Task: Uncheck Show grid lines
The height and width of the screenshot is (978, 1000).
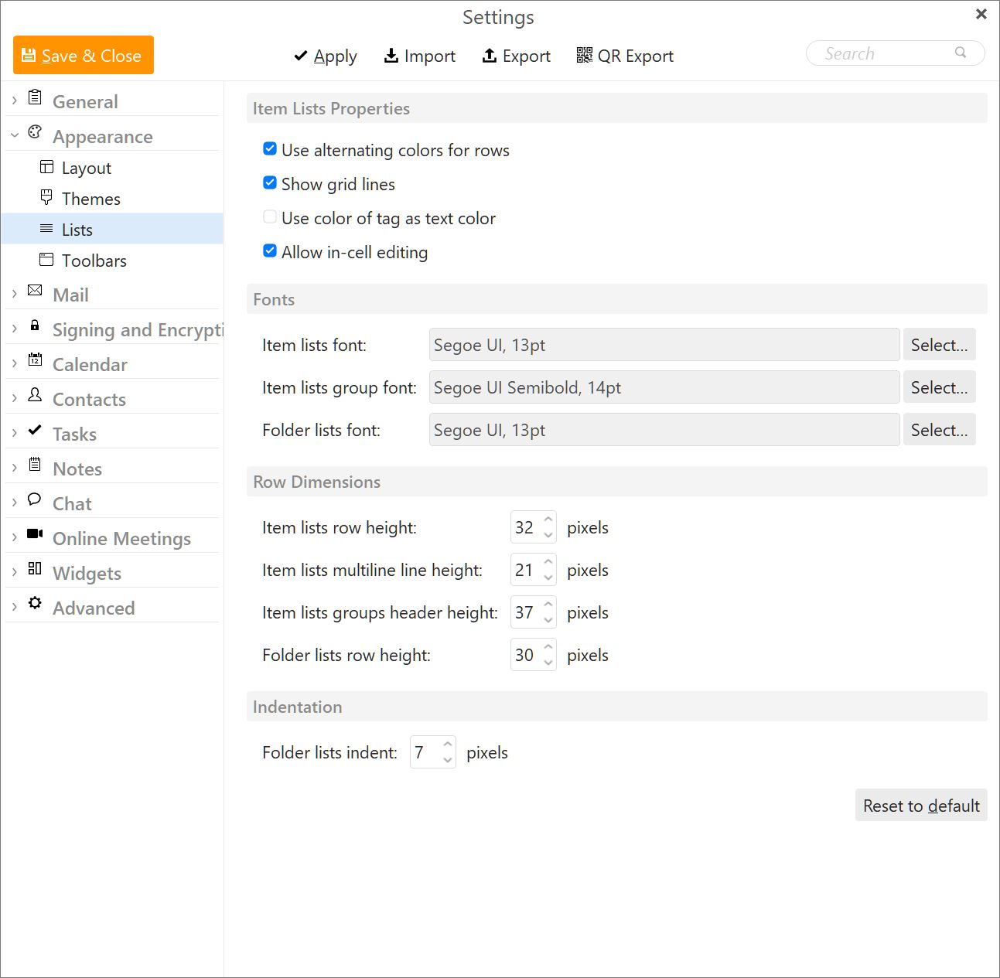Action: pos(270,182)
